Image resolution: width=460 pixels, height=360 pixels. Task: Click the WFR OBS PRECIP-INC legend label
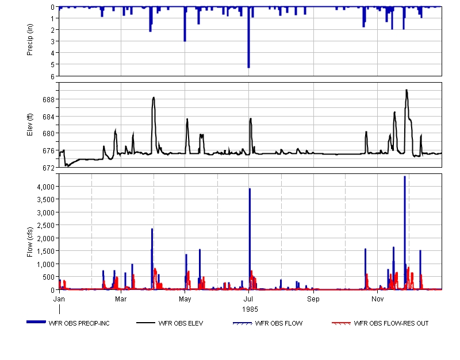(79, 323)
